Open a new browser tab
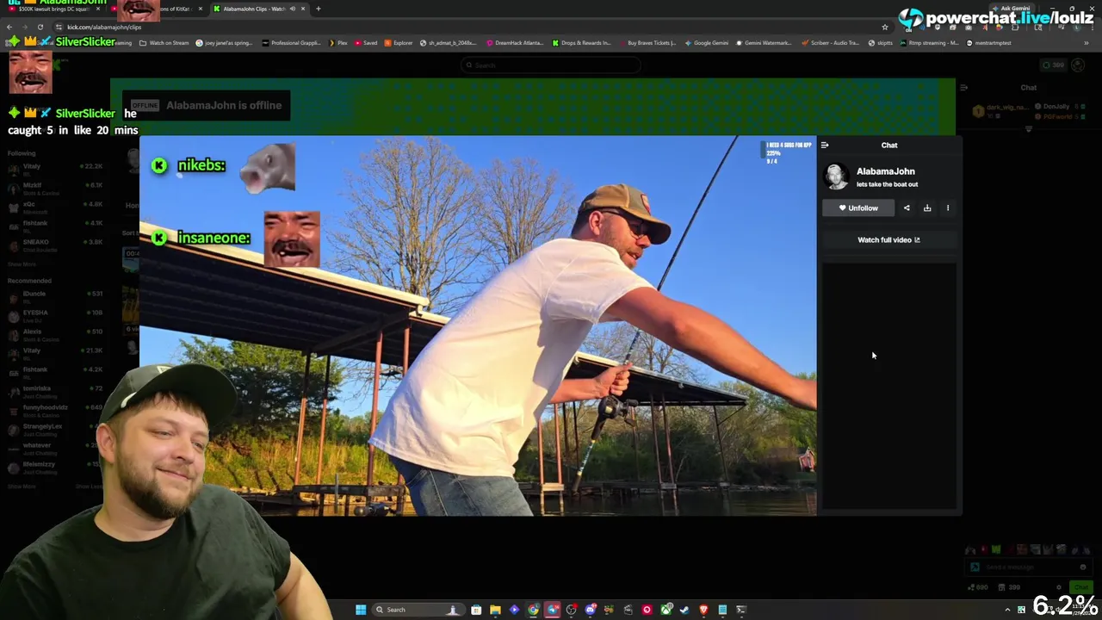 [x=319, y=9]
